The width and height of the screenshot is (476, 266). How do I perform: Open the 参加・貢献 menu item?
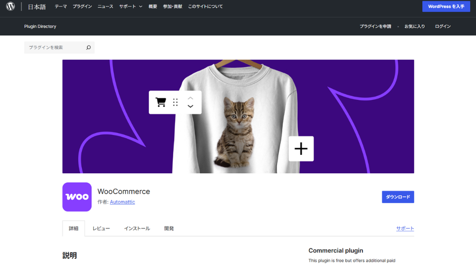172,6
